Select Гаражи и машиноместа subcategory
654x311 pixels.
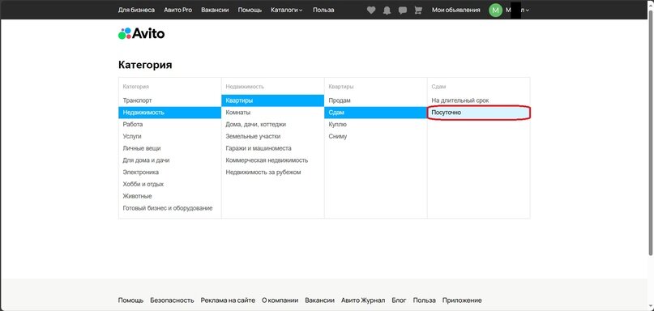pyautogui.click(x=273, y=148)
